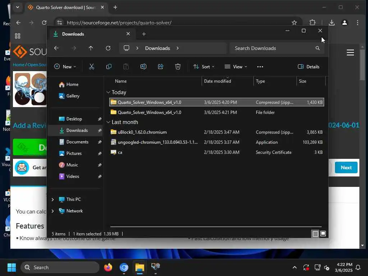This screenshot has width=368, height=276.
Task: Click the blue Next button on SourceForge page
Action: [x=346, y=167]
